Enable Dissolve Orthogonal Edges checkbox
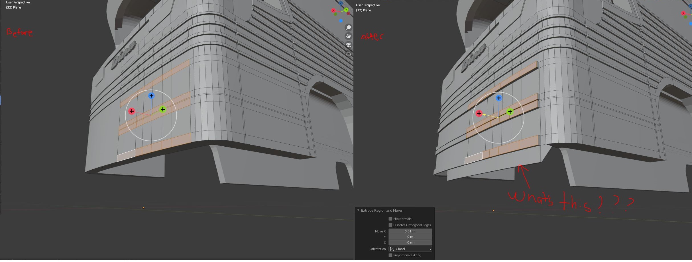Viewport: 692px width, 262px height. coord(390,225)
